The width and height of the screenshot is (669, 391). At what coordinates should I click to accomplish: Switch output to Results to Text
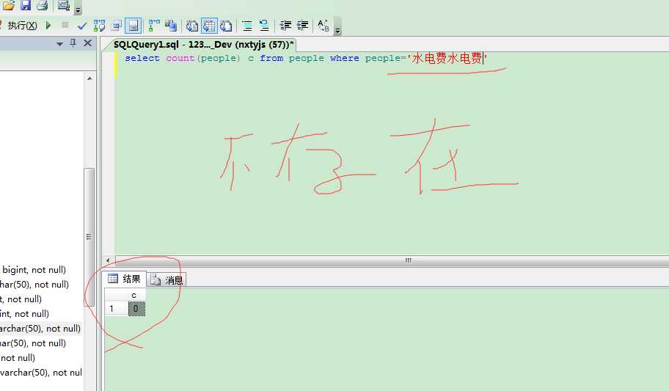point(192,26)
